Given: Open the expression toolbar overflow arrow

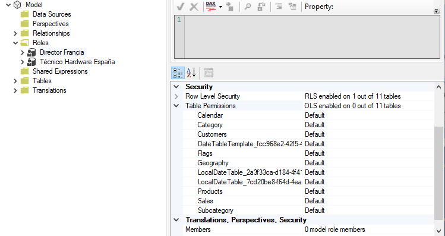Looking at the screenshot, I should click(437, 11).
